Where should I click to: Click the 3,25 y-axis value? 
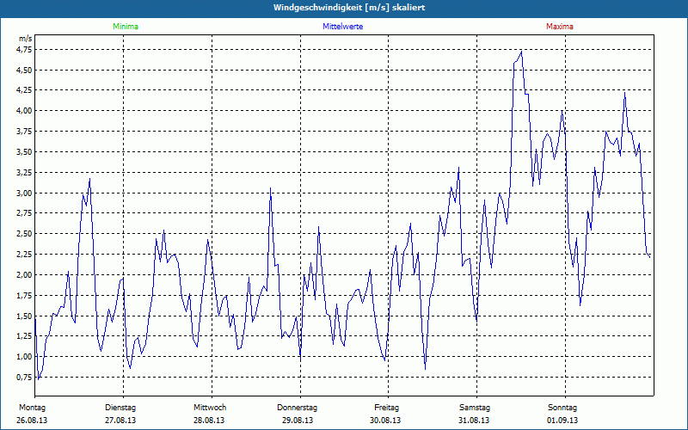(x=25, y=173)
